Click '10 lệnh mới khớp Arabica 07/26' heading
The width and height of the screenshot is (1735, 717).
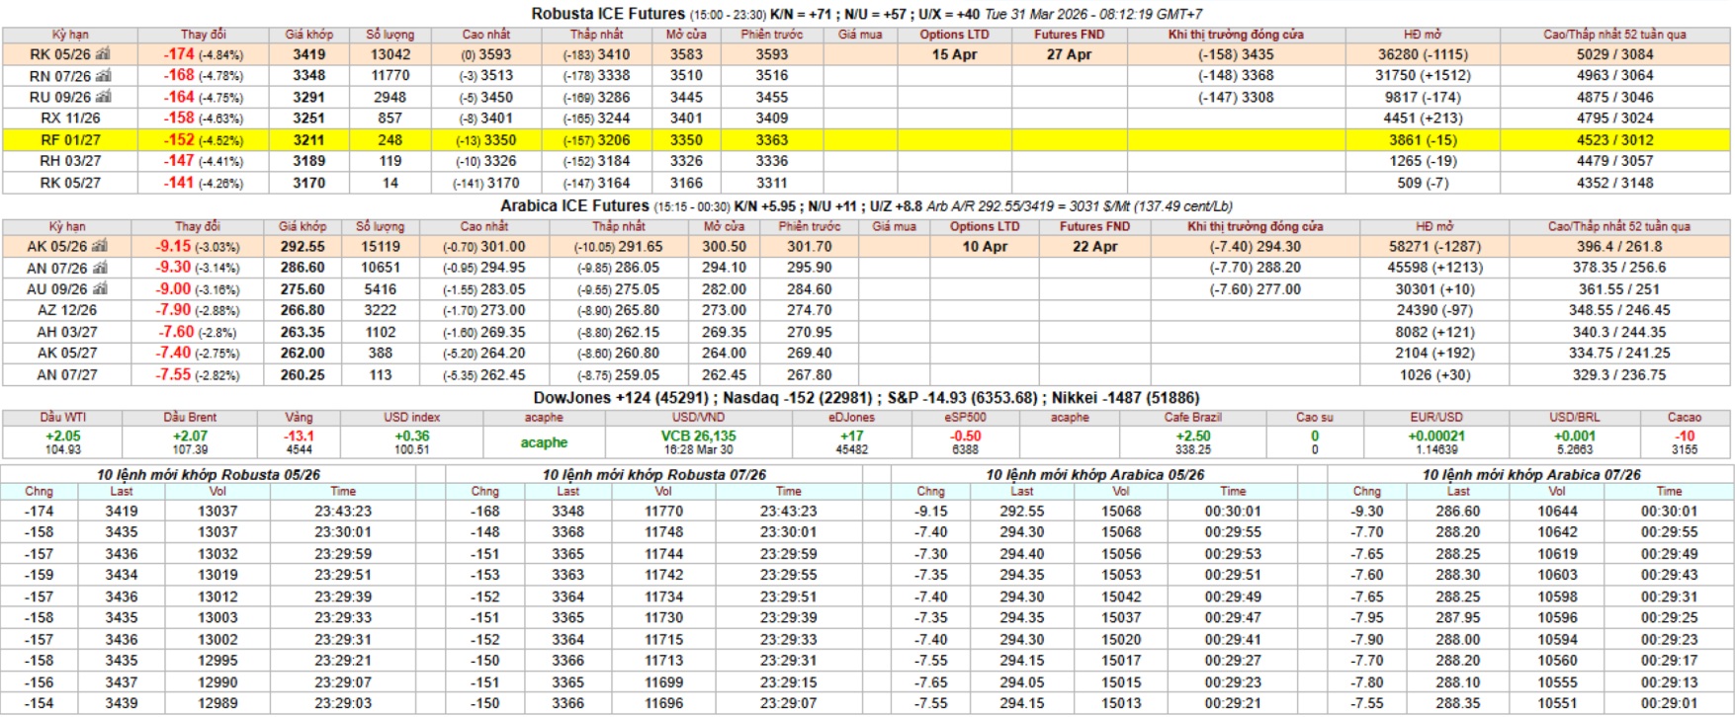(x=1530, y=475)
